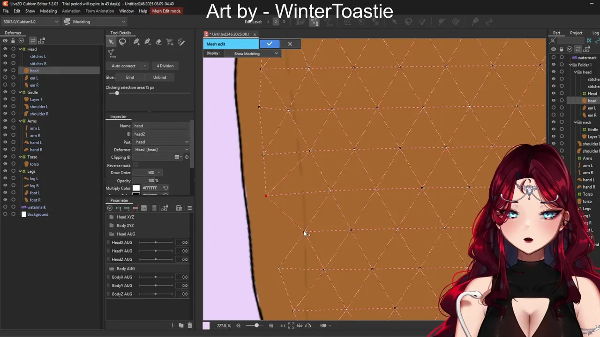The image size is (600, 337).
Task: Toggle visibility of shoulder L in Deformer
Action: click(5, 107)
